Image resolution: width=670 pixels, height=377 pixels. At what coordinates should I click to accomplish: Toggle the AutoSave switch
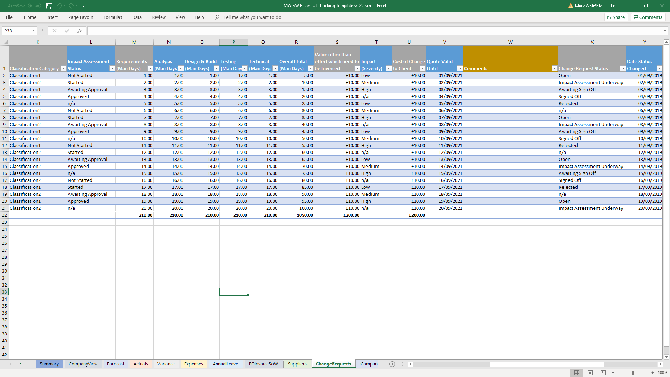[x=34, y=6]
